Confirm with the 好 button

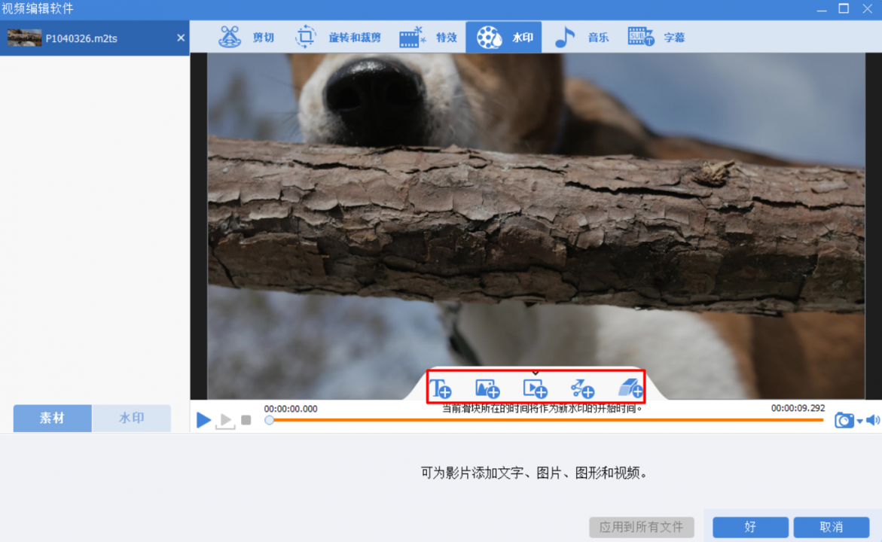750,527
